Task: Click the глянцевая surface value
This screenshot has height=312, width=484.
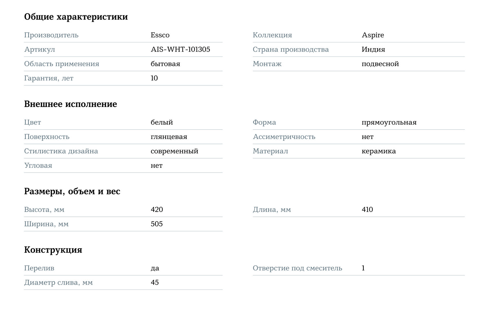Action: (169, 137)
